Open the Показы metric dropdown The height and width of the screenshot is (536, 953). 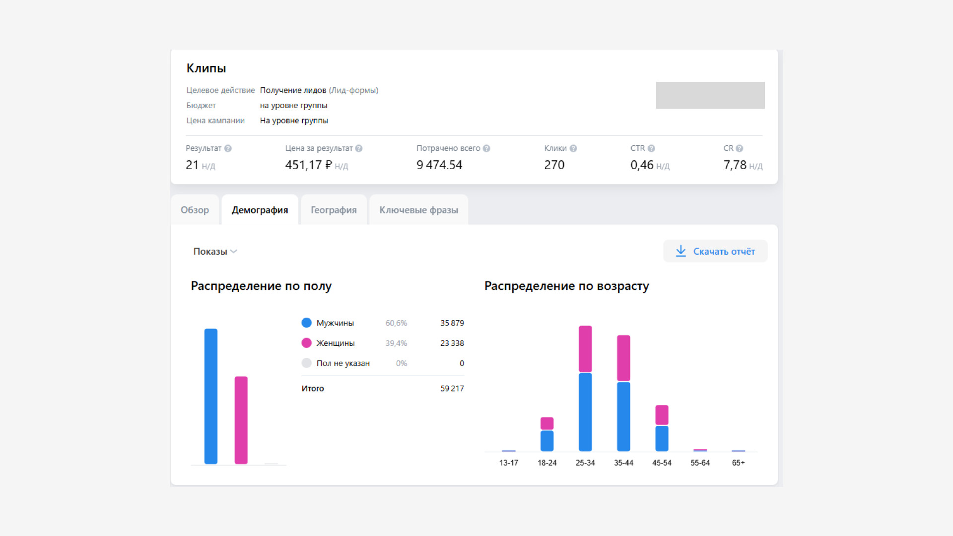210,252
